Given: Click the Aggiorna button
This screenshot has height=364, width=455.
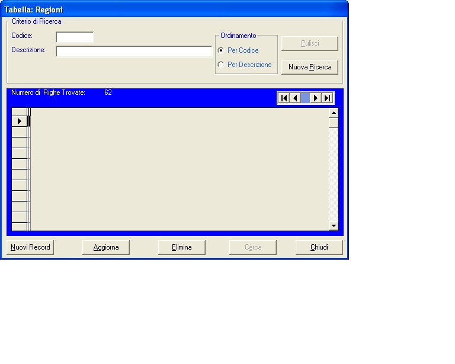Looking at the screenshot, I should 106,247.
